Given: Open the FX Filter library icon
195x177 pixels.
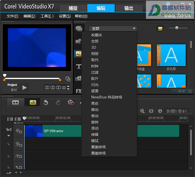Looking at the screenshot, I should point(79,91).
